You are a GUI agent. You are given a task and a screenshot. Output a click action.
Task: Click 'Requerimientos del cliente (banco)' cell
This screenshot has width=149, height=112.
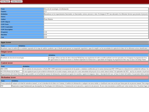(x=11, y=74)
